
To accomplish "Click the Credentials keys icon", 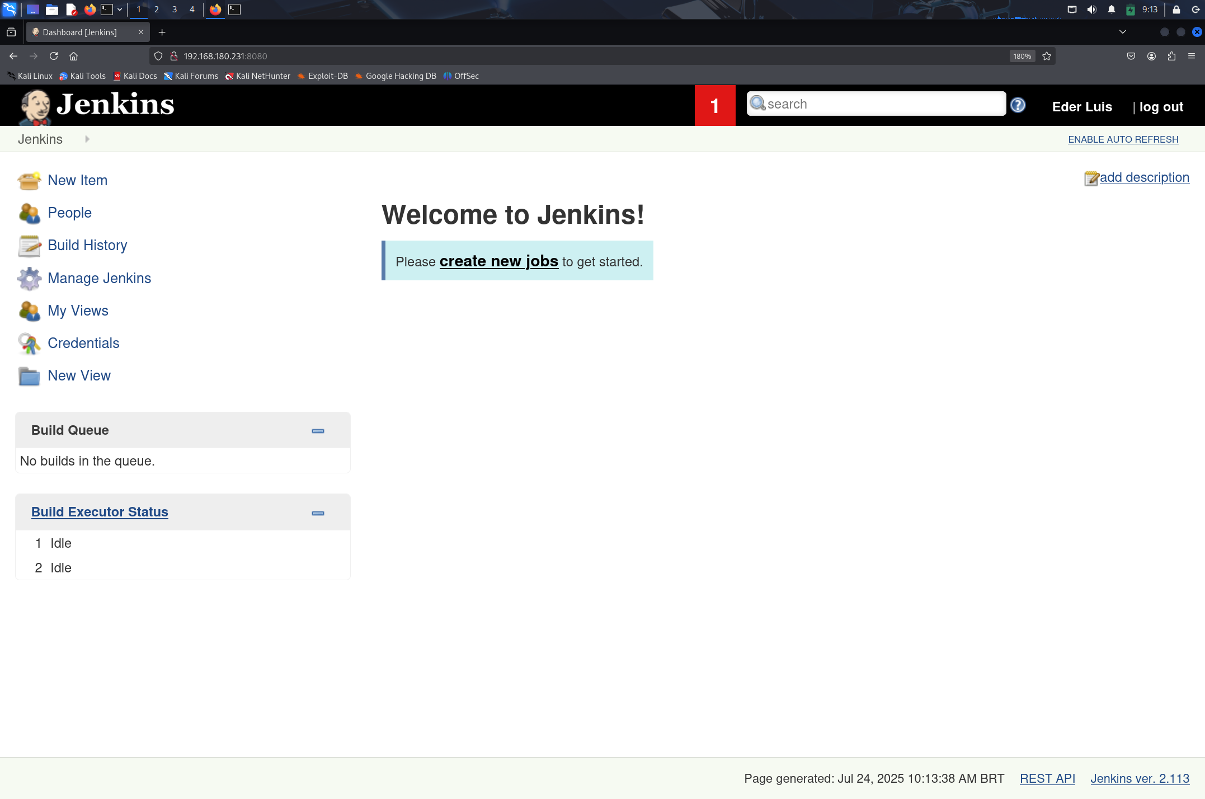I will coord(29,344).
